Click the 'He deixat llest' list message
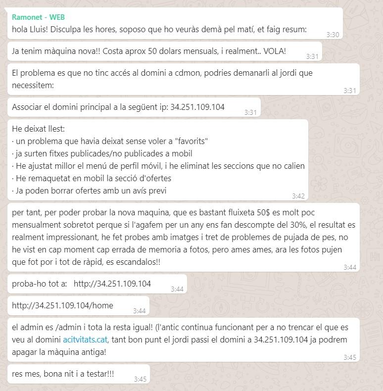The height and width of the screenshot is (391, 383). pos(158,160)
